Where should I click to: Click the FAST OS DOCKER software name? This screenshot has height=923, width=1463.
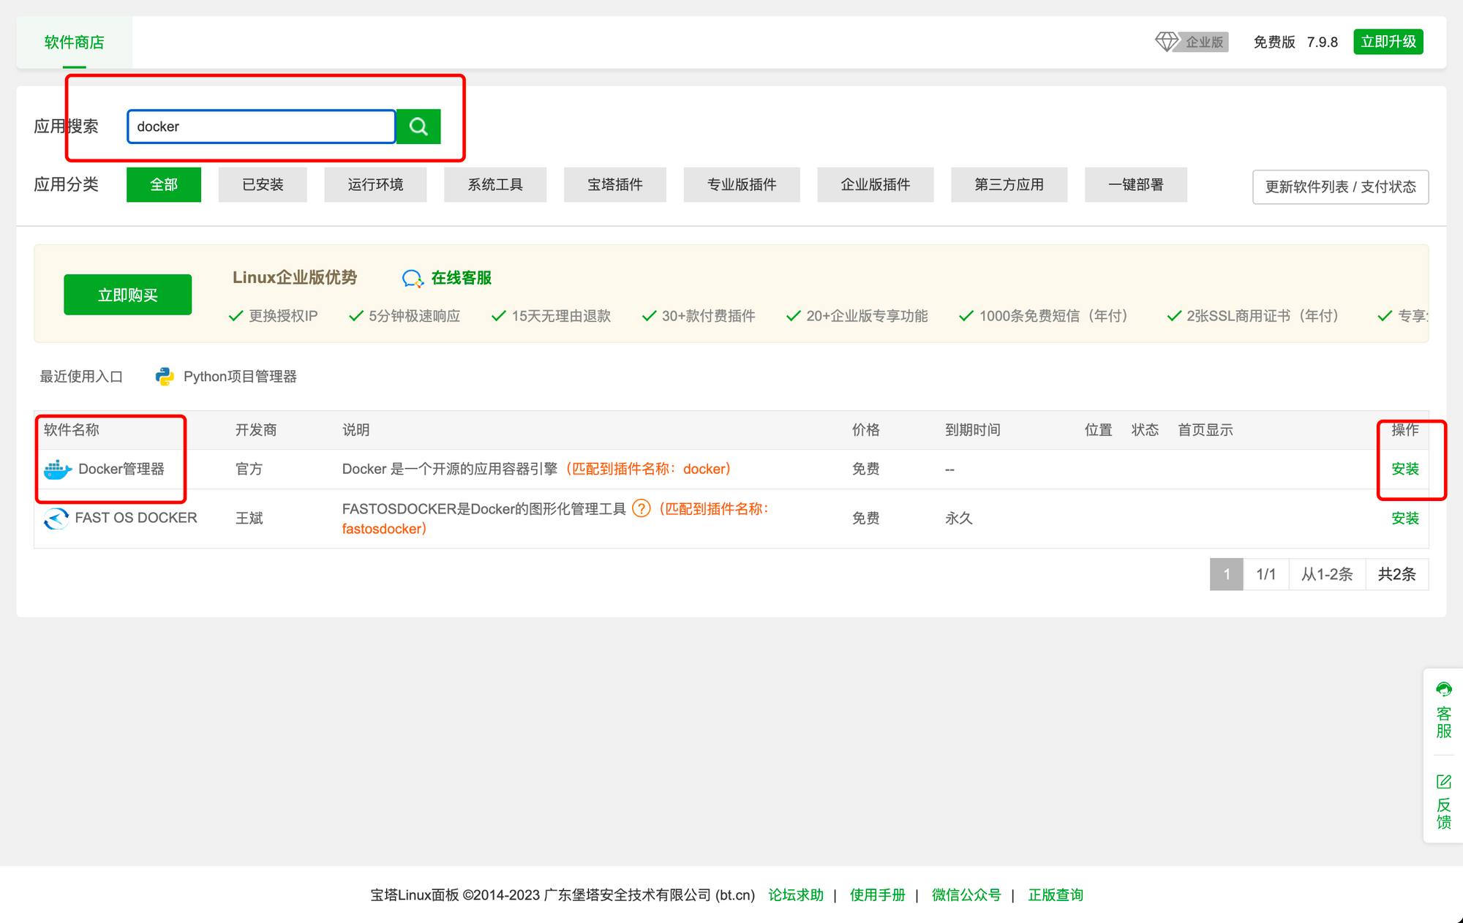pyautogui.click(x=136, y=518)
